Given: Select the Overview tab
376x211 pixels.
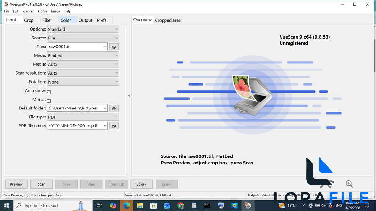Looking at the screenshot, I should pos(142,20).
